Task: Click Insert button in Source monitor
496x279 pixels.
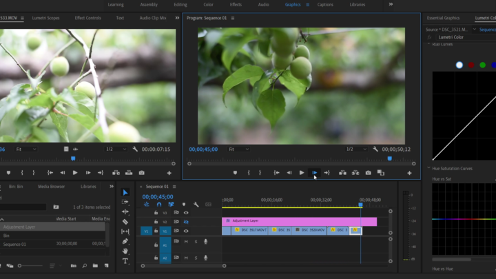Action: click(x=116, y=173)
